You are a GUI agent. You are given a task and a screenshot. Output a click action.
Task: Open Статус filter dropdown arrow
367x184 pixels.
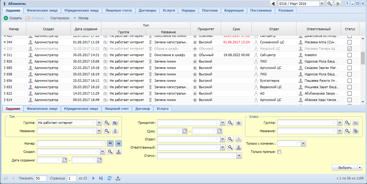pyautogui.click(x=239, y=156)
